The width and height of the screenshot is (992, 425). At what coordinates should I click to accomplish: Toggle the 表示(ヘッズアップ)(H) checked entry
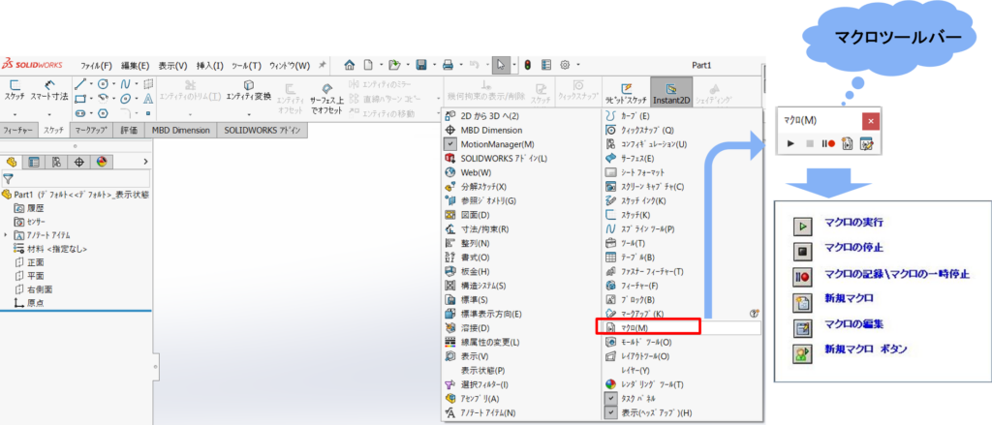pyautogui.click(x=648, y=413)
